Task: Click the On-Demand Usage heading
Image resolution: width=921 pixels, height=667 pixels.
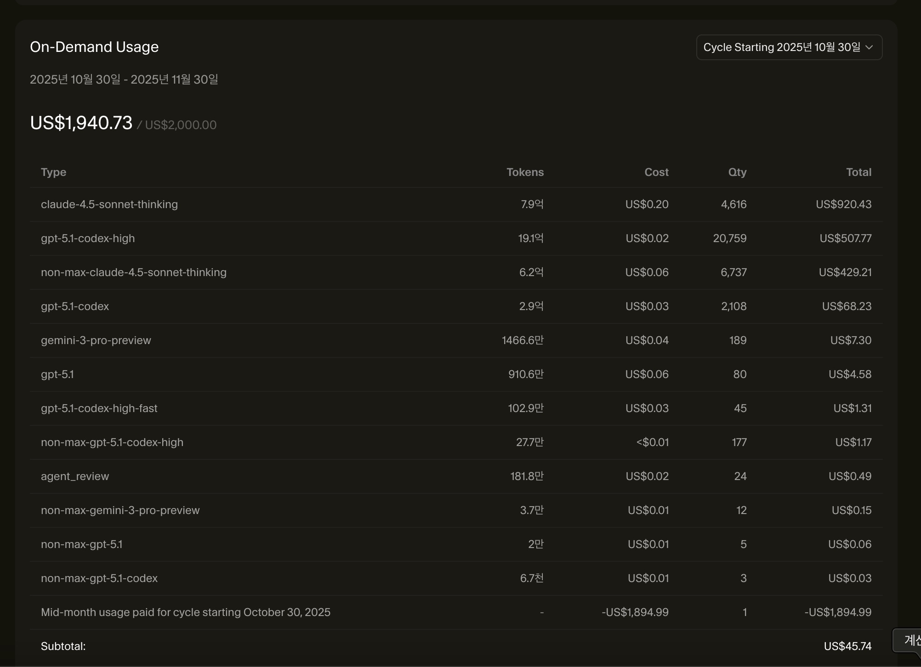Action: click(x=94, y=47)
